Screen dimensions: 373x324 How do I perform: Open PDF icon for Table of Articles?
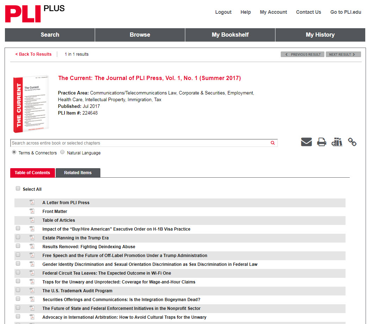32,220
